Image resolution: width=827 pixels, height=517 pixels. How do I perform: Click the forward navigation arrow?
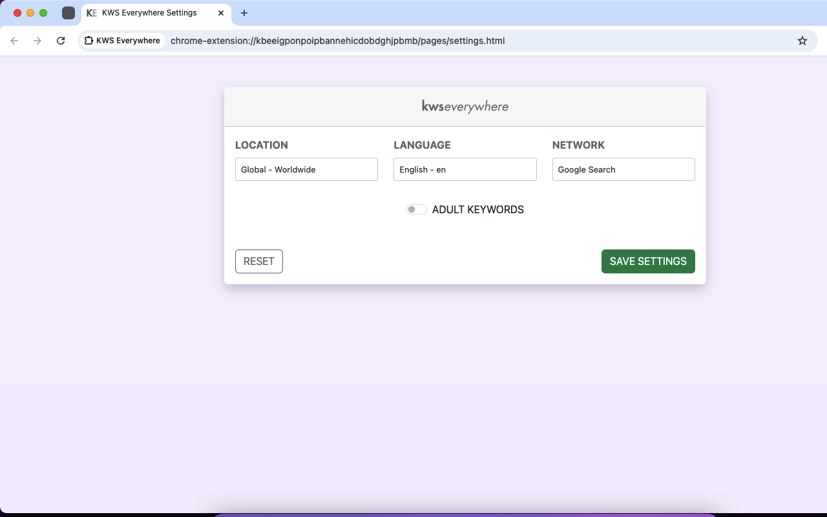[x=37, y=40]
